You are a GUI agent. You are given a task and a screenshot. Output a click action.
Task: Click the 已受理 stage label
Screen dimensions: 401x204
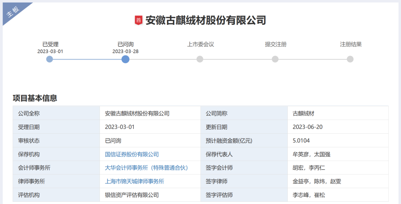(x=50, y=44)
